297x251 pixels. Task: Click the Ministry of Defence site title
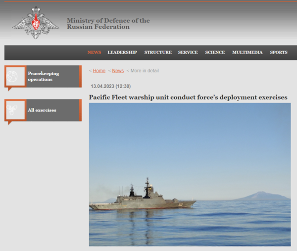click(108, 23)
